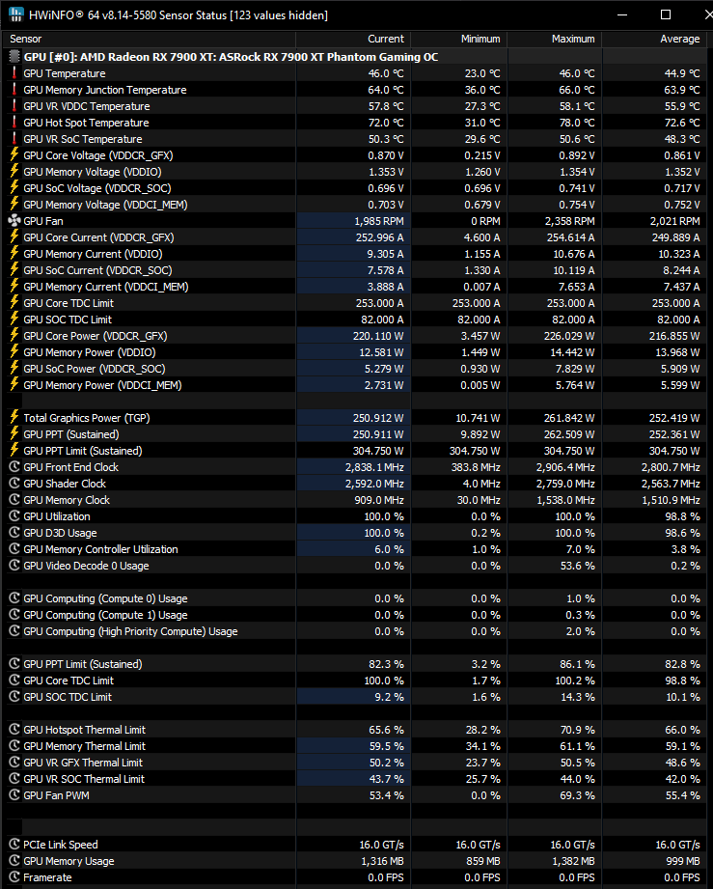Click lightning icon beside GPU Core Current (VDDCR_GFX)
713x889 pixels.
point(14,237)
